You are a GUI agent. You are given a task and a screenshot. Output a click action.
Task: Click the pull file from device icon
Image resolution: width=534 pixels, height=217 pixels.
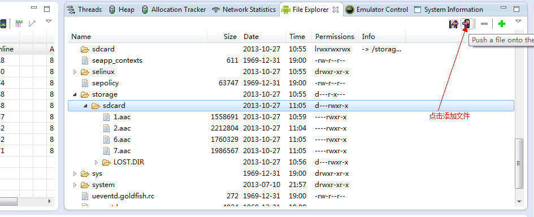pyautogui.click(x=453, y=24)
